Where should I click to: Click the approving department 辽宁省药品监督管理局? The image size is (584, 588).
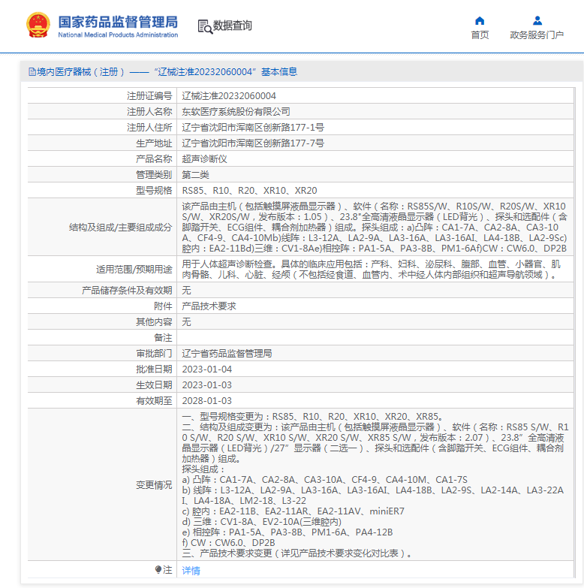227,353
